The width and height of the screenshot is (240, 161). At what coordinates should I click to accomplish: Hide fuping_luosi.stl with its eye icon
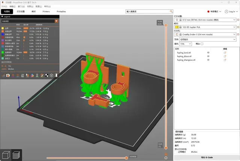click(x=208, y=52)
